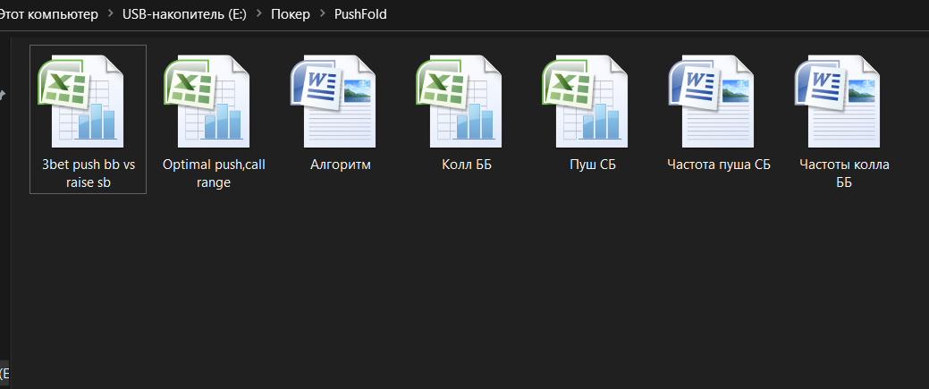Viewport: 929px width, 389px height.
Task: Click the 'Алгоритм' filename label
Action: click(341, 165)
